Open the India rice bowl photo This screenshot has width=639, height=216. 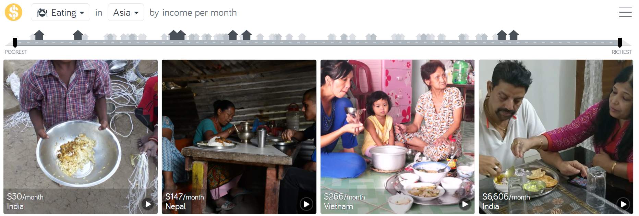pyautogui.click(x=81, y=137)
